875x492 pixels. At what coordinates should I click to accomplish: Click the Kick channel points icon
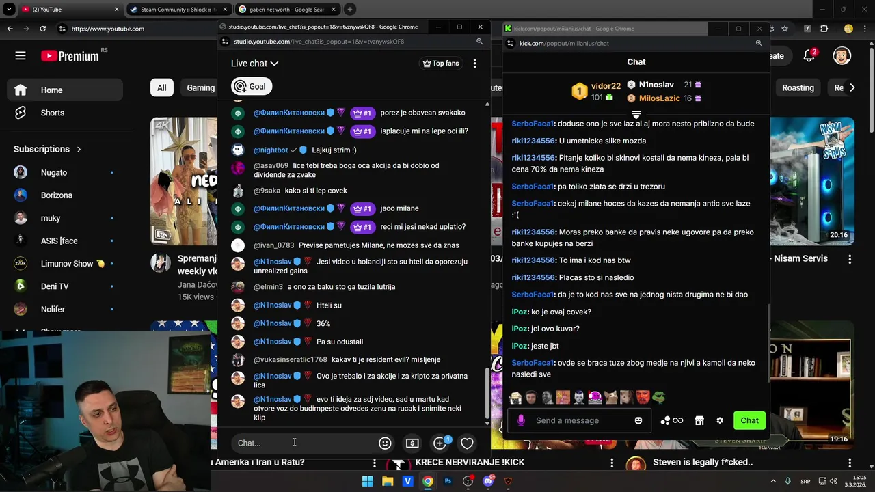(671, 420)
